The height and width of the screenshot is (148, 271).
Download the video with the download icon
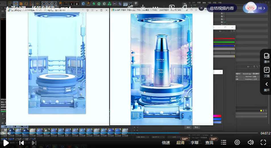pyautogui.click(x=143, y=7)
